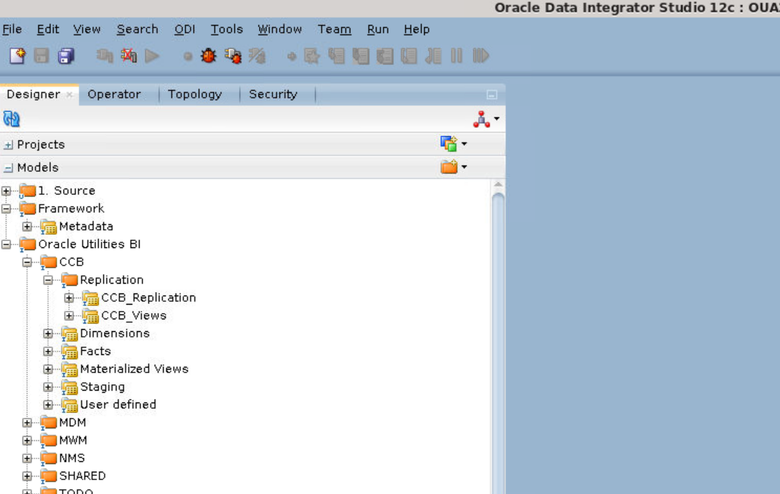
Task: Click the Save toolbar icon
Action: point(41,56)
